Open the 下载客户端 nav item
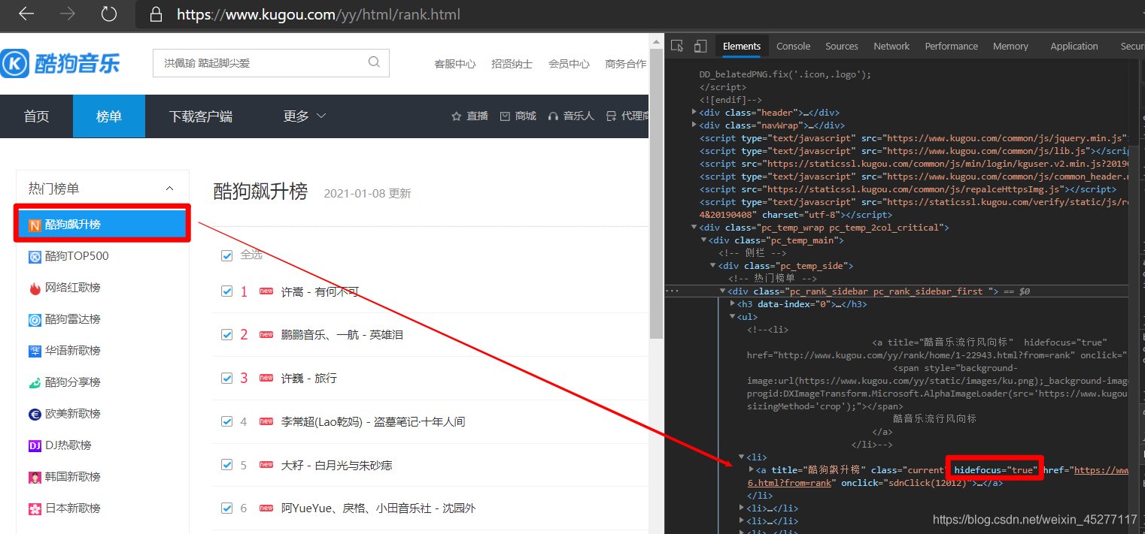Viewport: 1145px width, 534px height. (200, 116)
